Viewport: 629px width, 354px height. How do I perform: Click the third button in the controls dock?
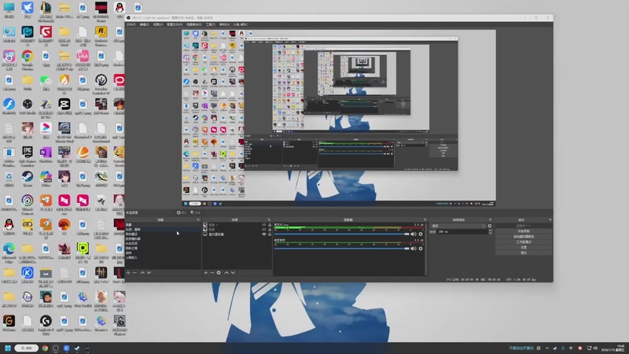(524, 237)
